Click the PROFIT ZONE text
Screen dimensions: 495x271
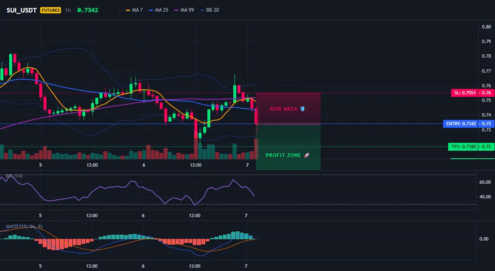(x=283, y=155)
